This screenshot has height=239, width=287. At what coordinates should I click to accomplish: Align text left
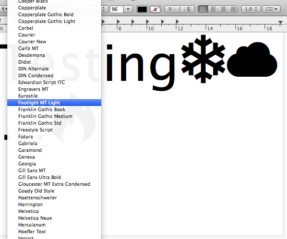[202, 9]
